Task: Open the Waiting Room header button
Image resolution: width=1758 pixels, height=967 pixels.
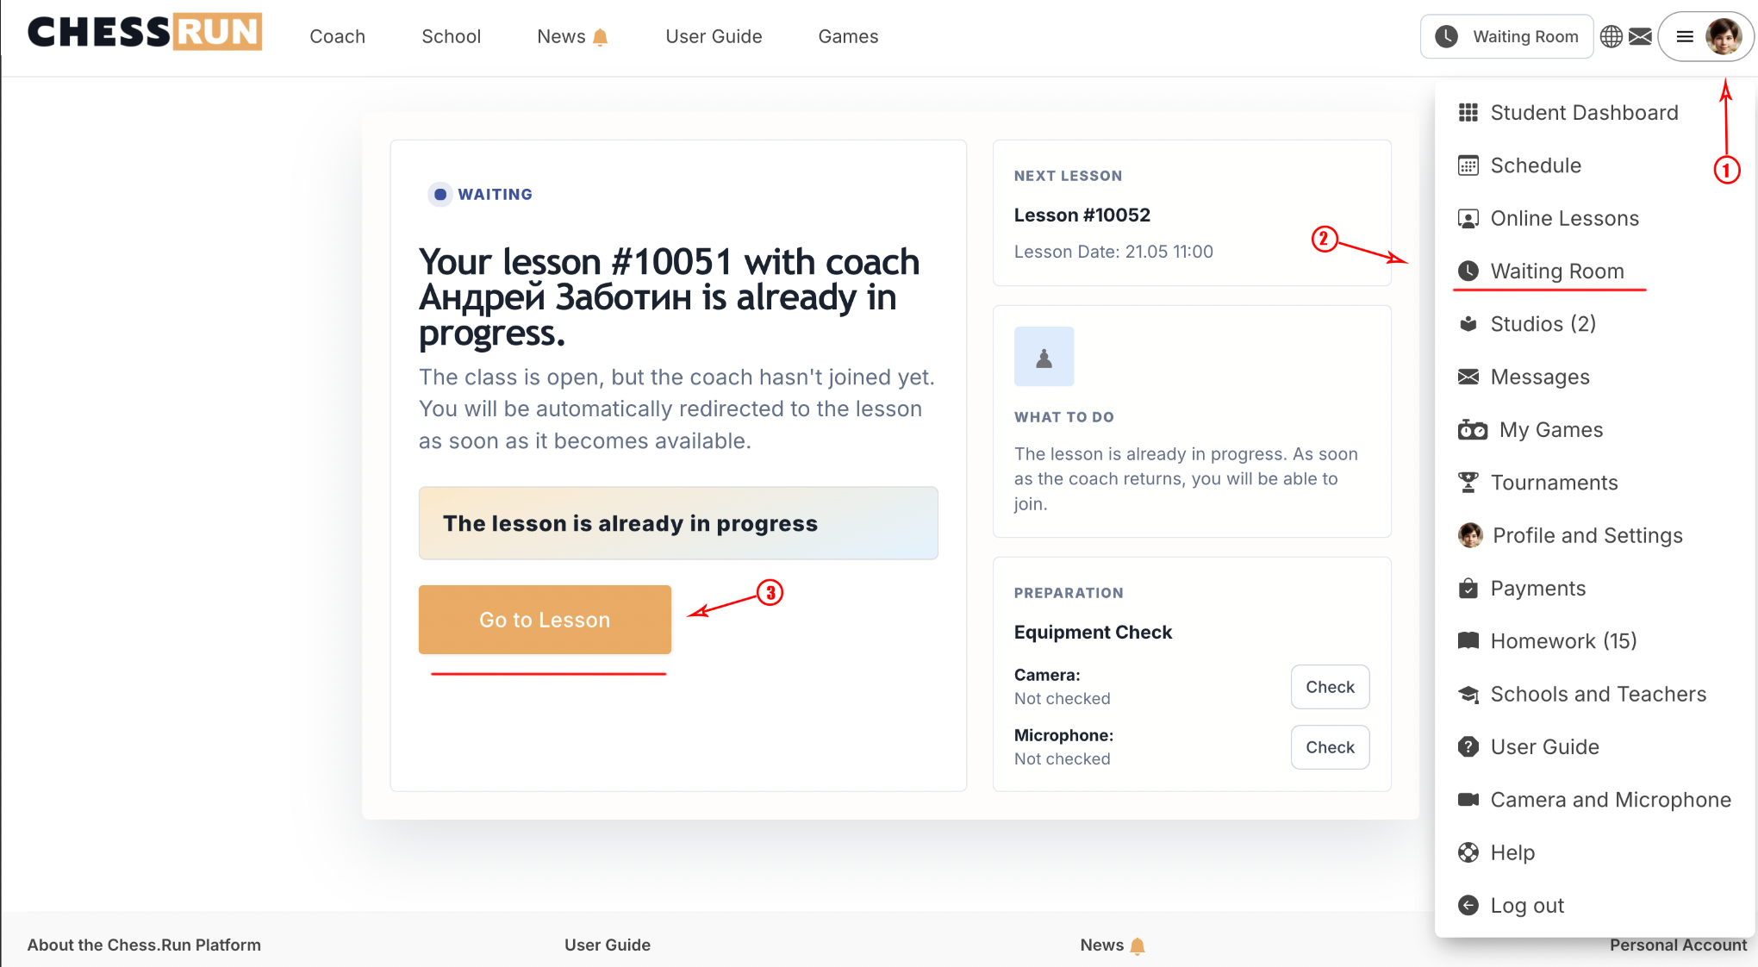Action: point(1506,36)
